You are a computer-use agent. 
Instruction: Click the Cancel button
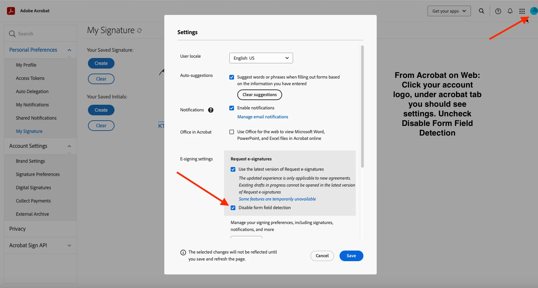pos(322,256)
